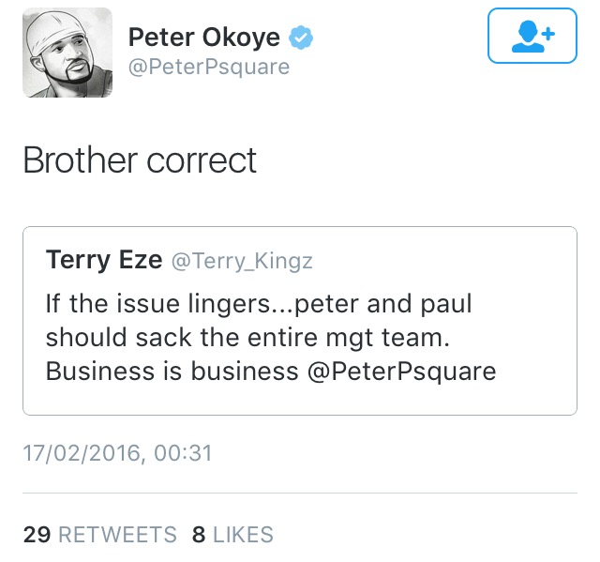This screenshot has height=562, width=600.
Task: Click the @PeterPsquare handle under the name
Action: pos(208,68)
